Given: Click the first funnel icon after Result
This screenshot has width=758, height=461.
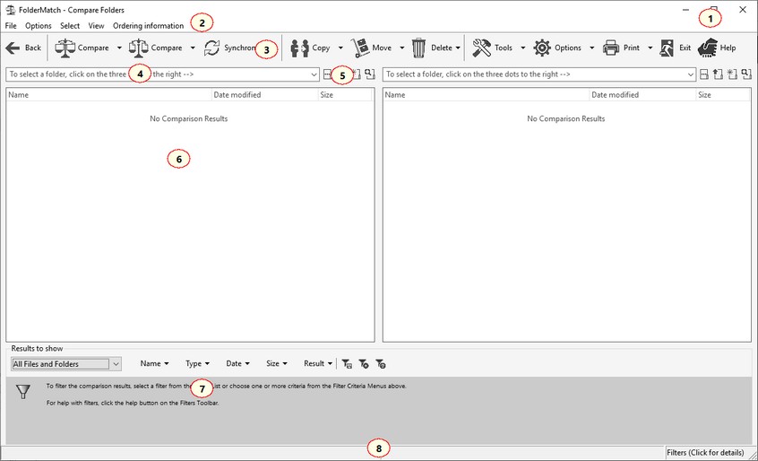Looking at the screenshot, I should [347, 364].
